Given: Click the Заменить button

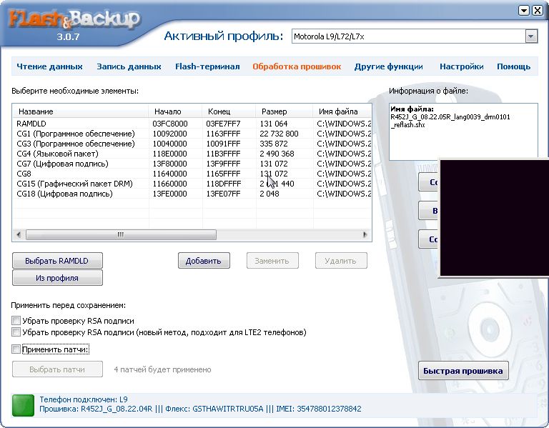Looking at the screenshot, I should 272,261.
